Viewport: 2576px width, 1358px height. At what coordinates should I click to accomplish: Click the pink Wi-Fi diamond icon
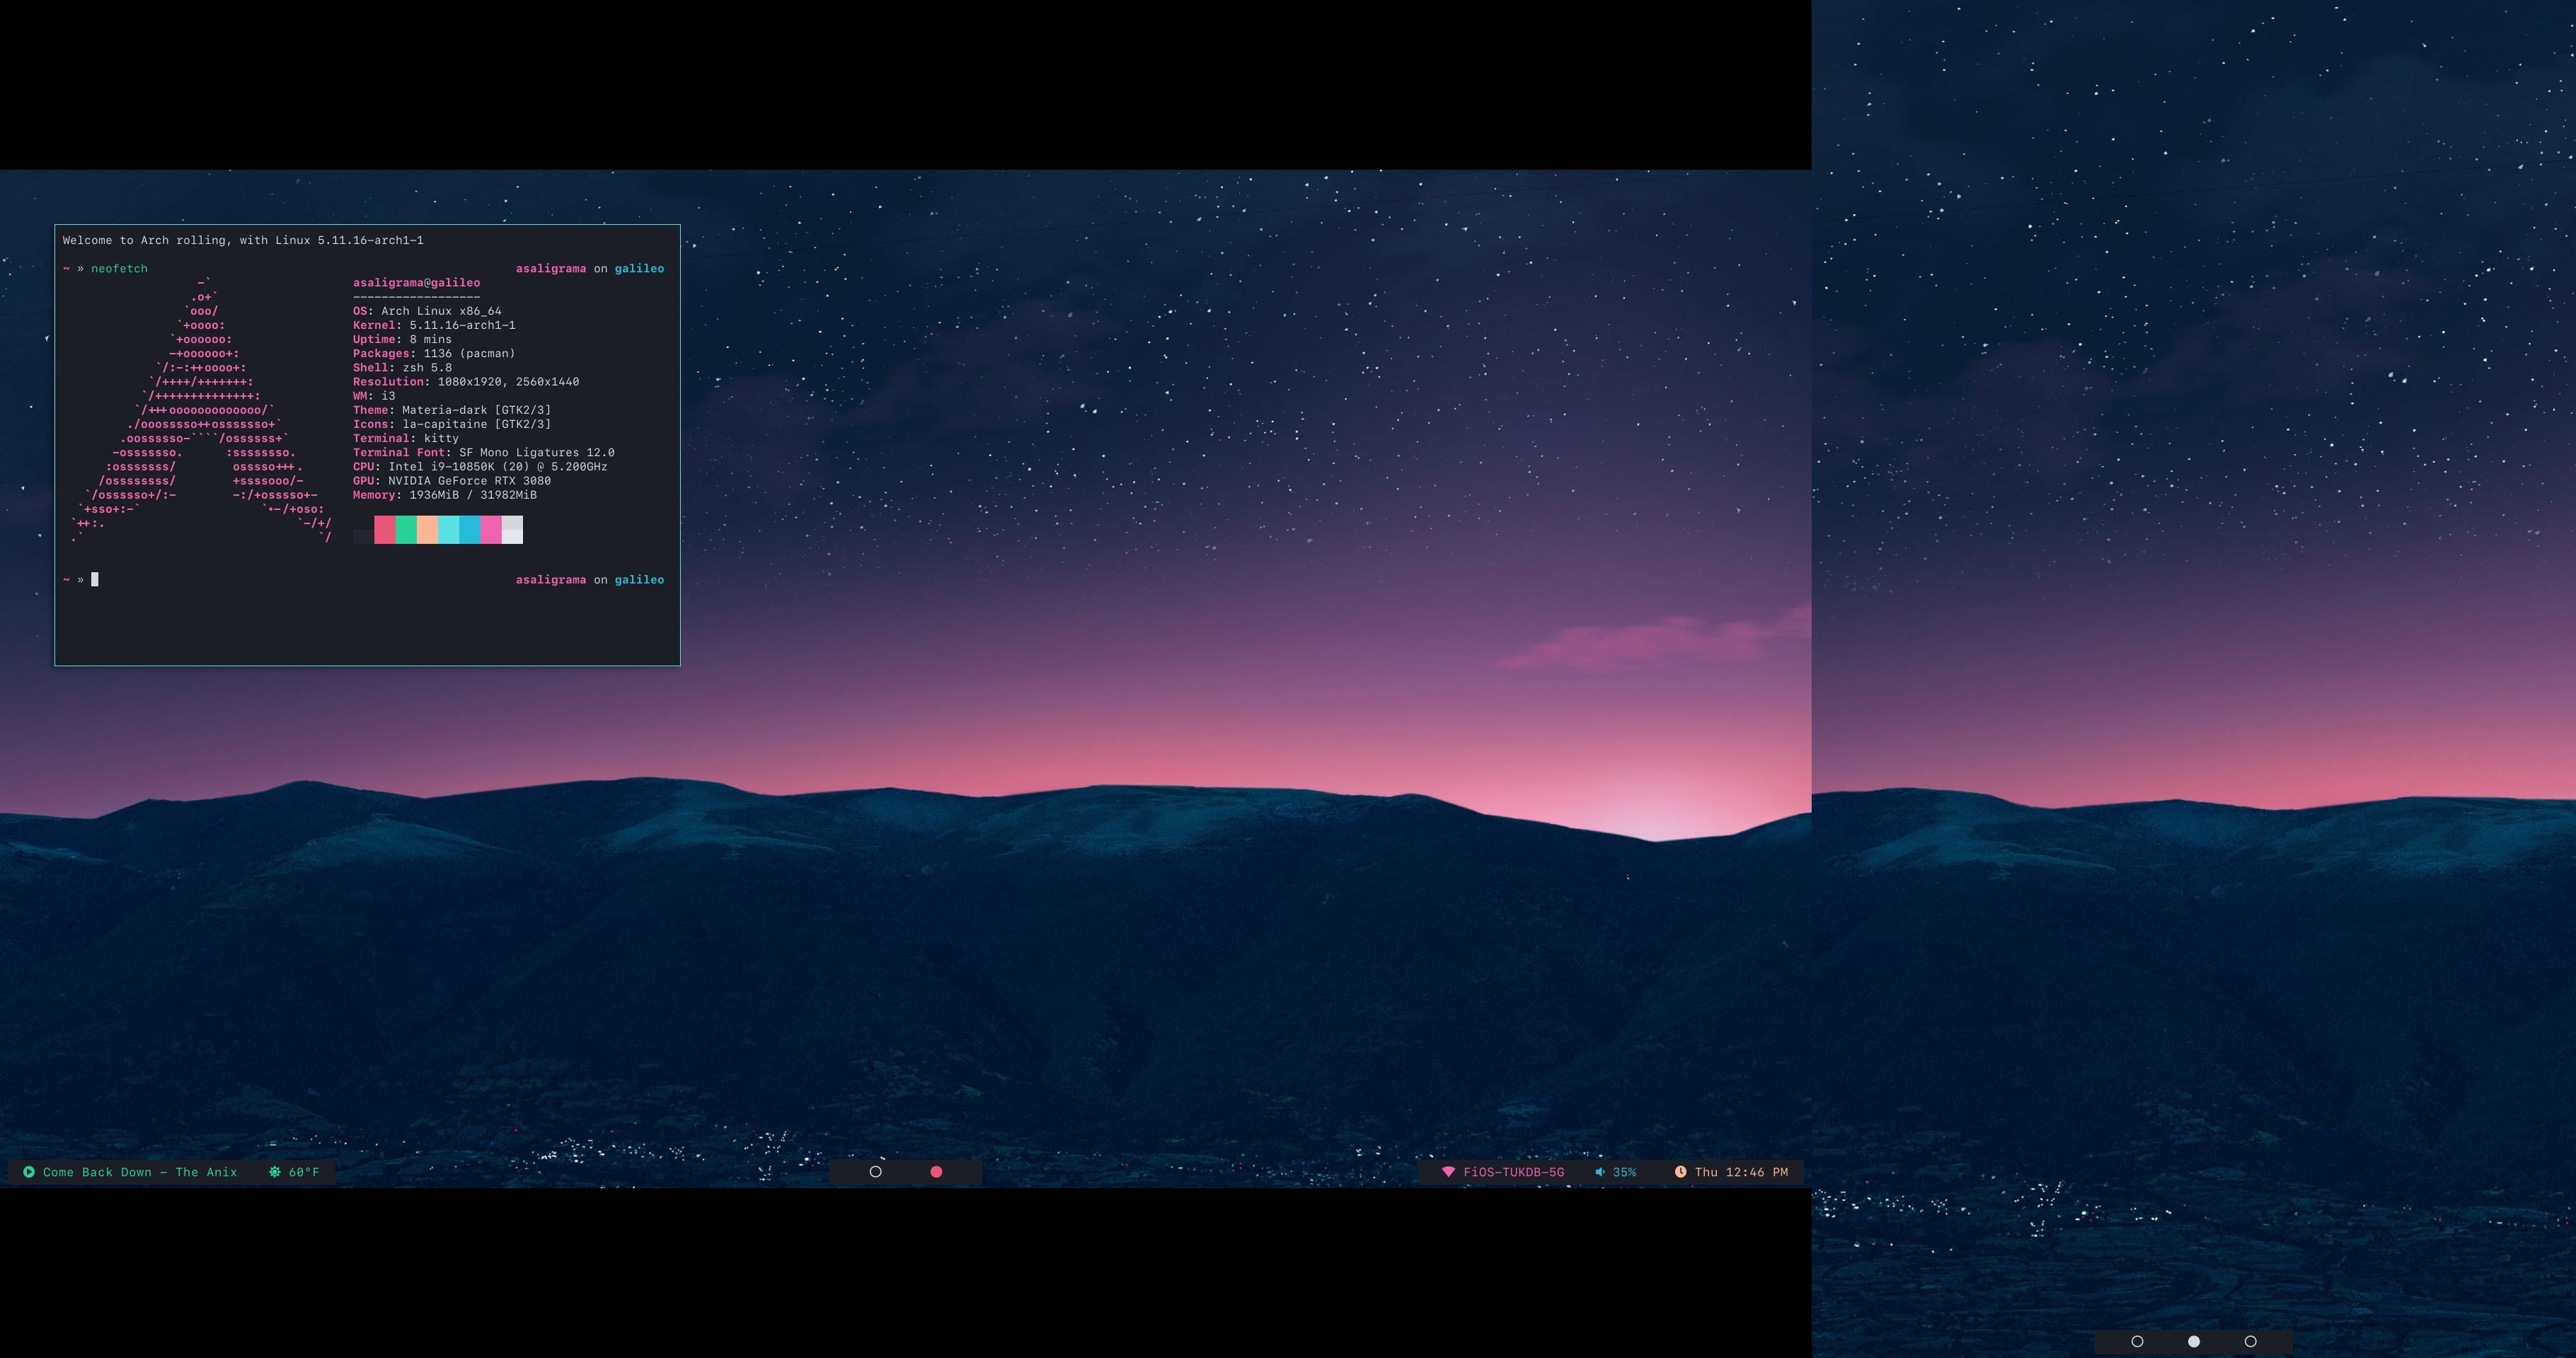(1448, 1172)
